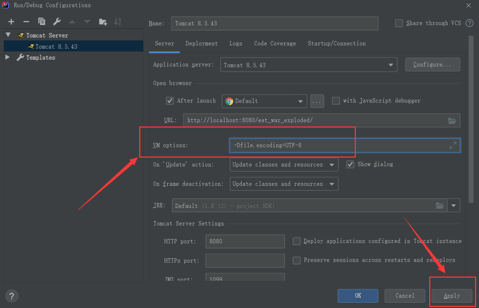This screenshot has height=308, width=479.
Task: Open the Application server dropdown
Action: coord(390,65)
